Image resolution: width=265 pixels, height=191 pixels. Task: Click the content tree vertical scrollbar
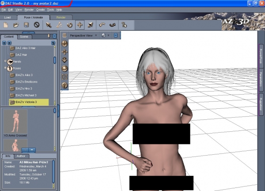pos(55,75)
